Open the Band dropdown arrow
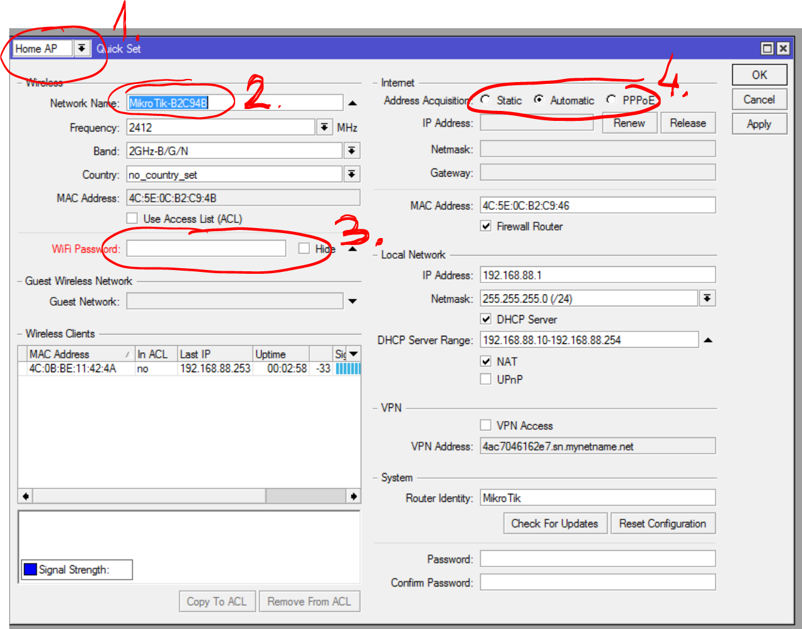The image size is (802, 629). (x=352, y=151)
